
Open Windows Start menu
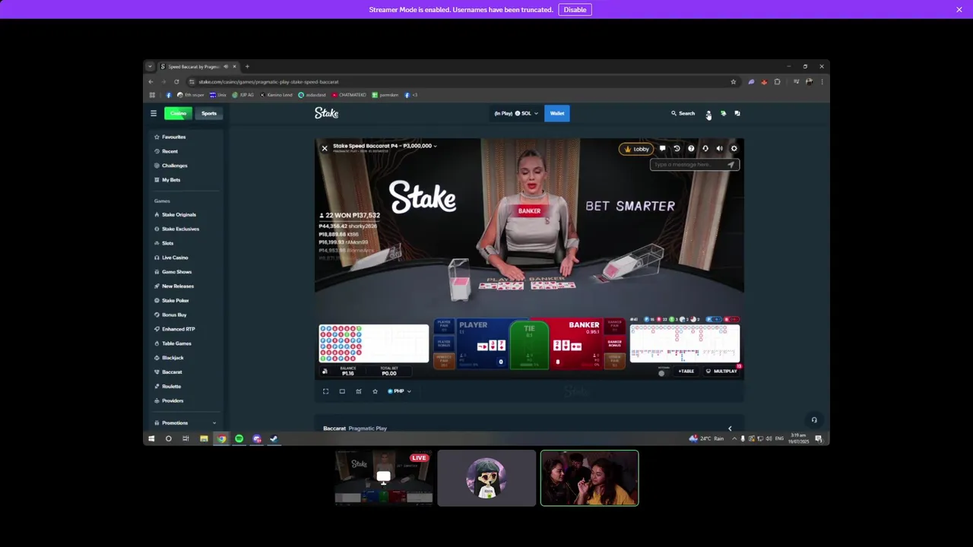(151, 438)
